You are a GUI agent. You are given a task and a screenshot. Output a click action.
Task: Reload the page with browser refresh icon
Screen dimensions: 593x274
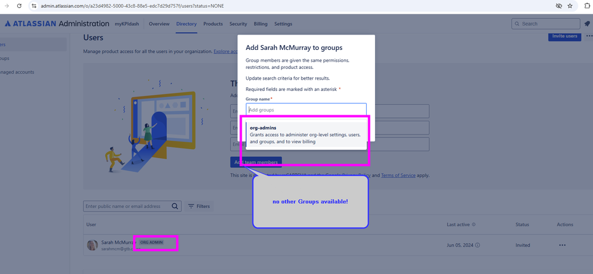coord(19,6)
